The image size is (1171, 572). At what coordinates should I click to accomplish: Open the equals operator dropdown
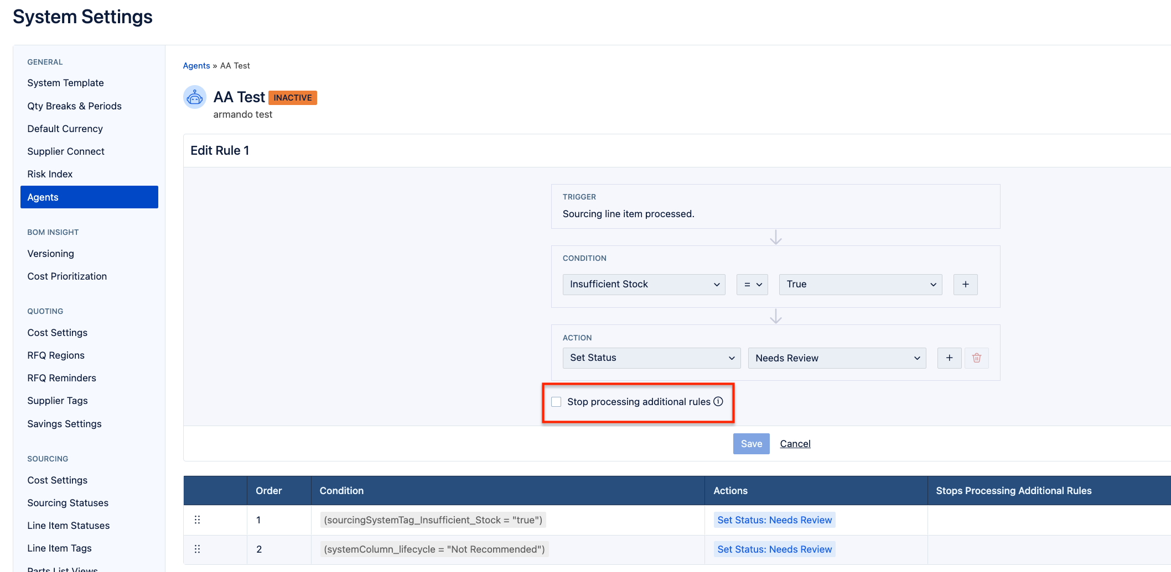click(752, 285)
